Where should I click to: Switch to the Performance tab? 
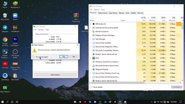click(103, 13)
